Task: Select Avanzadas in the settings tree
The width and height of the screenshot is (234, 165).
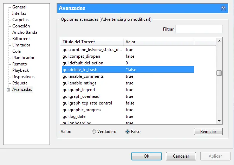Action: [22, 89]
